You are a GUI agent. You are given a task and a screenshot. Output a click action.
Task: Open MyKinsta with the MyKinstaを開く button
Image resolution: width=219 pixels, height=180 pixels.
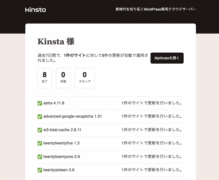pyautogui.click(x=167, y=58)
